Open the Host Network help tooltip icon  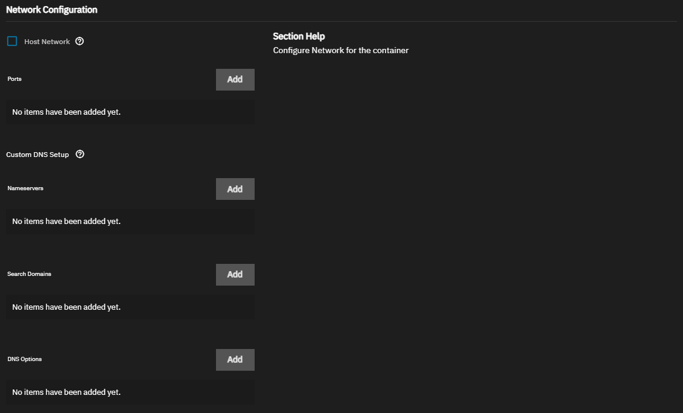click(80, 42)
